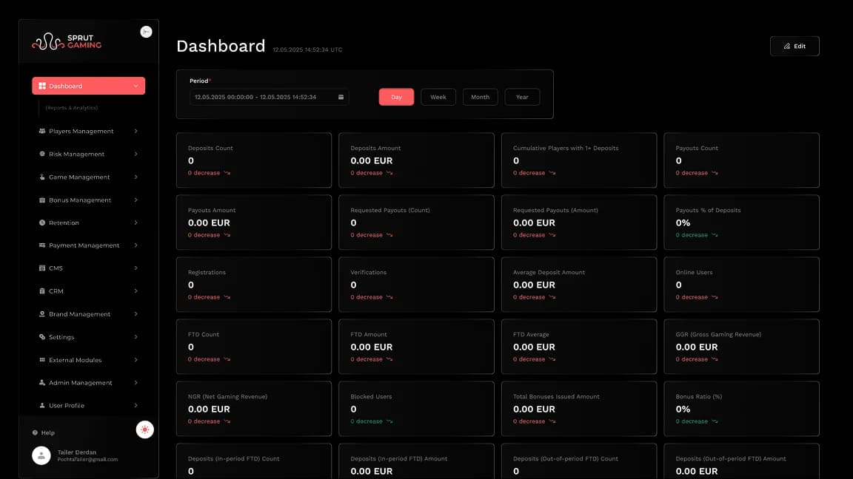
Task: Click the Sprut Gaming logo
Action: 67,43
